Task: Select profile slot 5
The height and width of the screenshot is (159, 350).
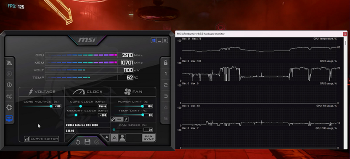Action: tap(165, 118)
